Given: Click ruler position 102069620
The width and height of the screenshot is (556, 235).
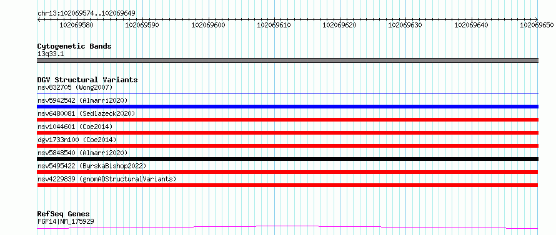Looking at the screenshot, I should 340,25.
